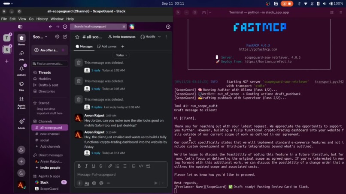
Task: Open the History menu in Slack
Action: 42,19
